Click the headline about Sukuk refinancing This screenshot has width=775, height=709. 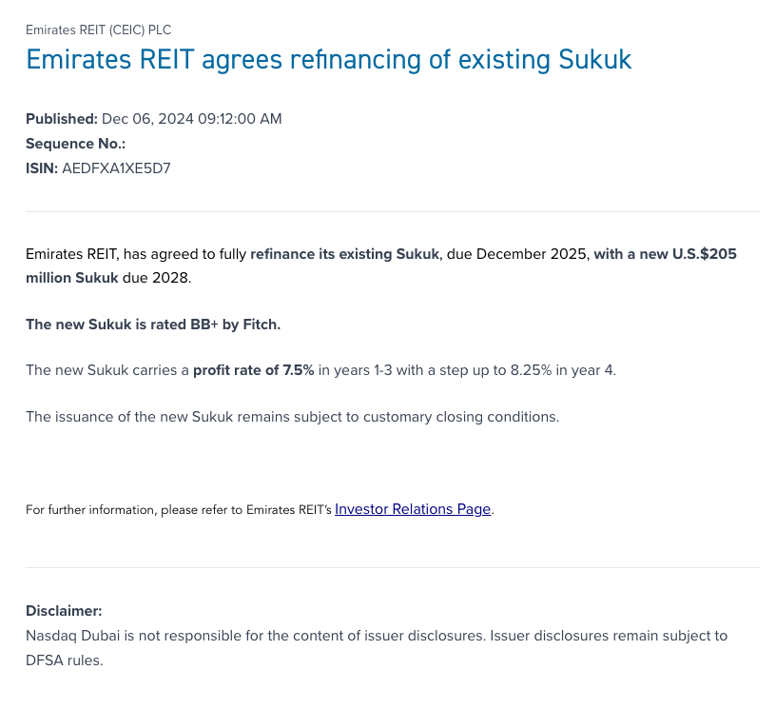328,59
